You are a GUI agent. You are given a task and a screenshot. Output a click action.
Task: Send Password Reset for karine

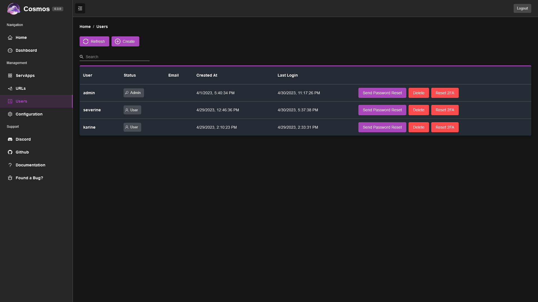(x=382, y=127)
